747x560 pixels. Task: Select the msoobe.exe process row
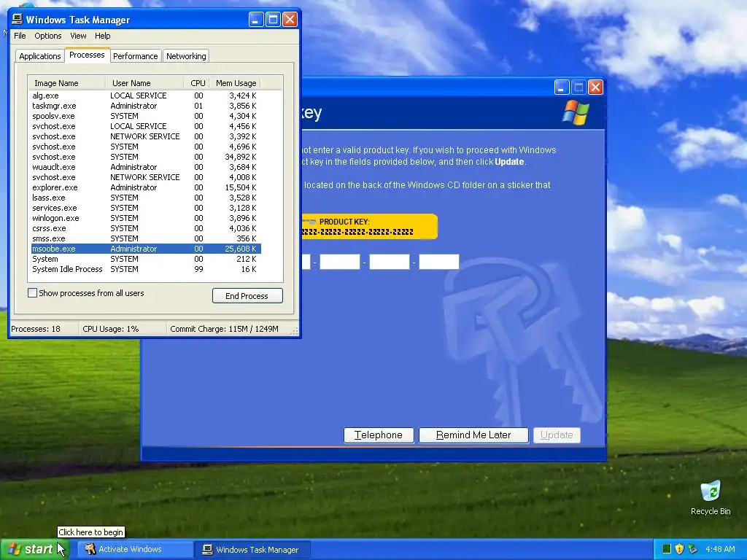(146, 249)
